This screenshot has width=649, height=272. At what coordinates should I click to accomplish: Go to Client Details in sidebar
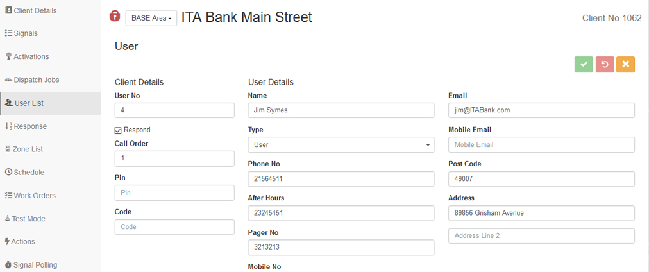[35, 10]
